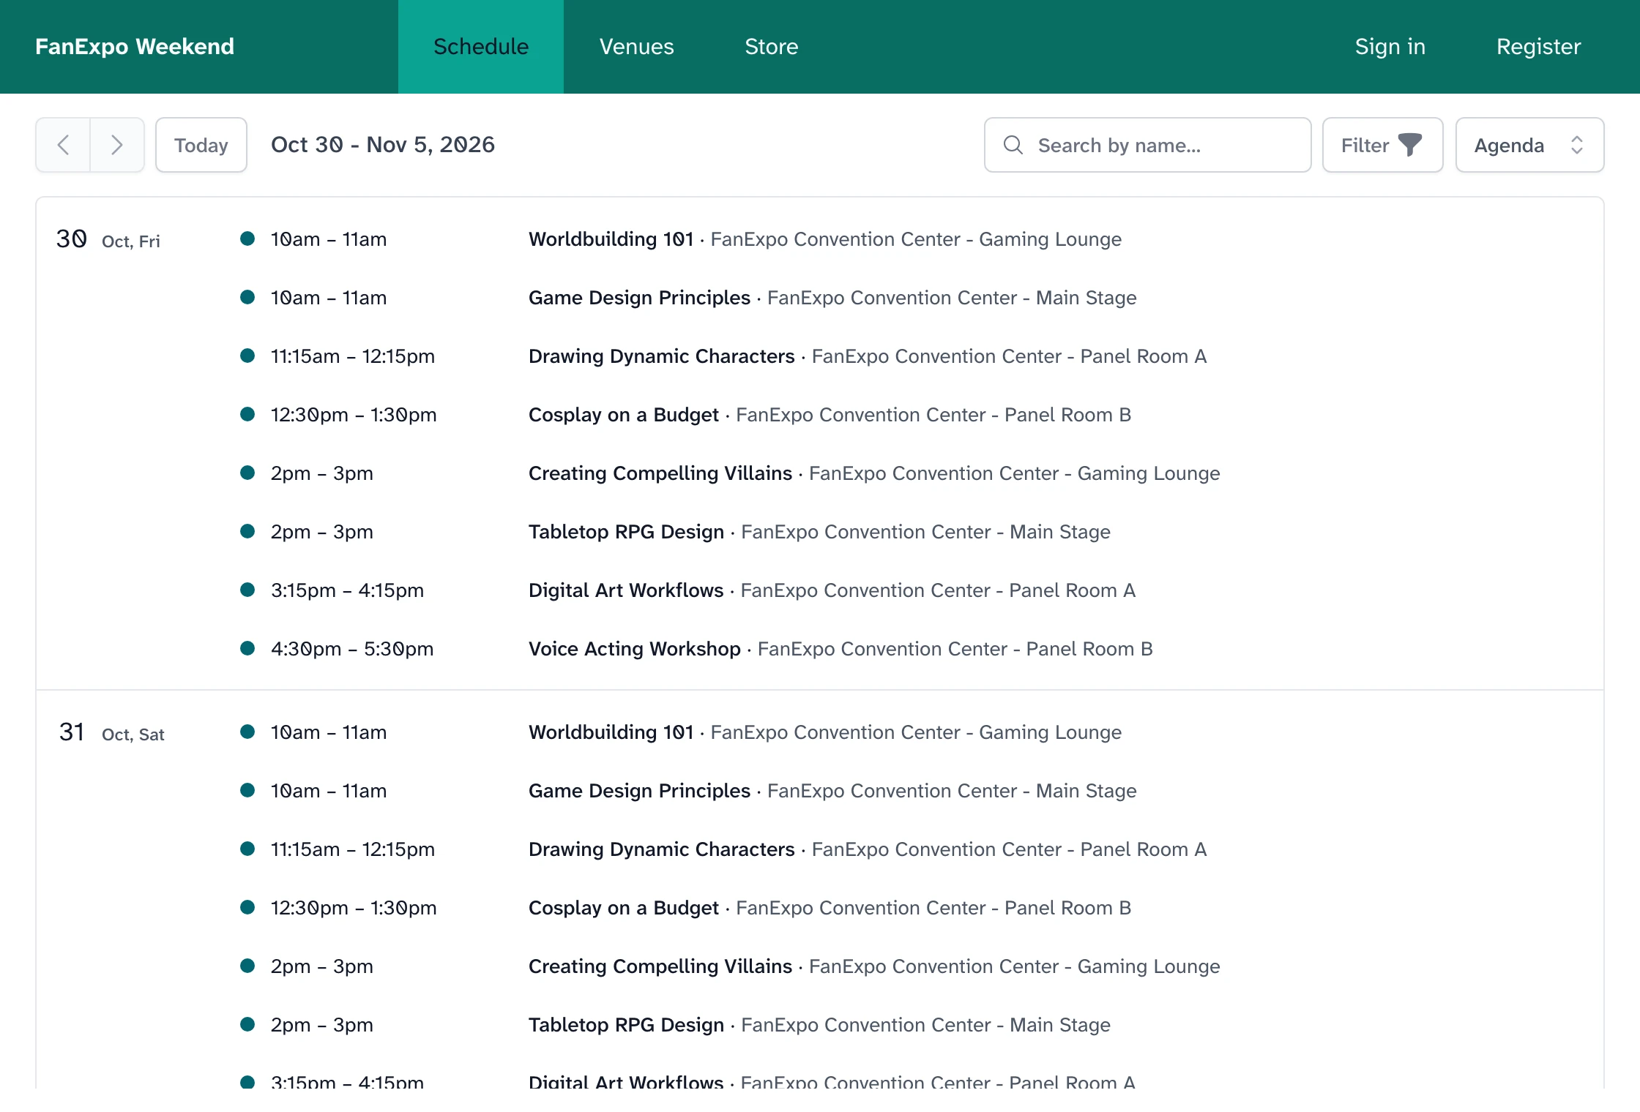
Task: Open Saturday Worldbuilding 101 event
Action: (611, 732)
